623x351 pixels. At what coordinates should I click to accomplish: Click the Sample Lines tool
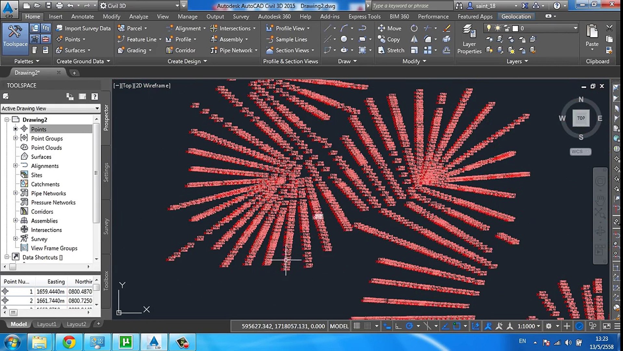287,39
